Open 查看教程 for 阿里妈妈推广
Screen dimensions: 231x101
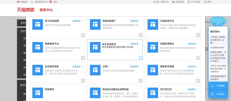(x=135, y=21)
